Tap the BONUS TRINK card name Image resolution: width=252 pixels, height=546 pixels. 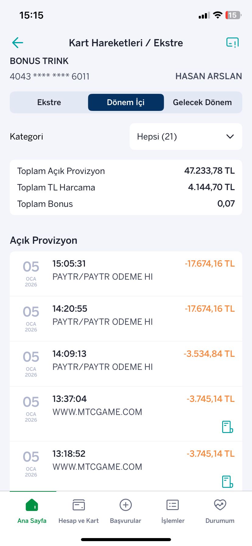pyautogui.click(x=39, y=61)
